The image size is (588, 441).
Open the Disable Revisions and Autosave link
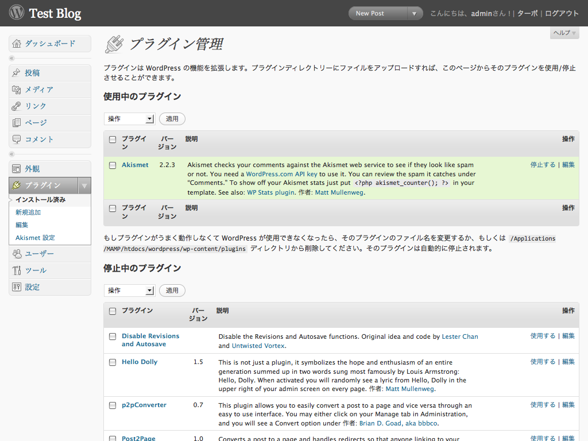(x=150, y=340)
